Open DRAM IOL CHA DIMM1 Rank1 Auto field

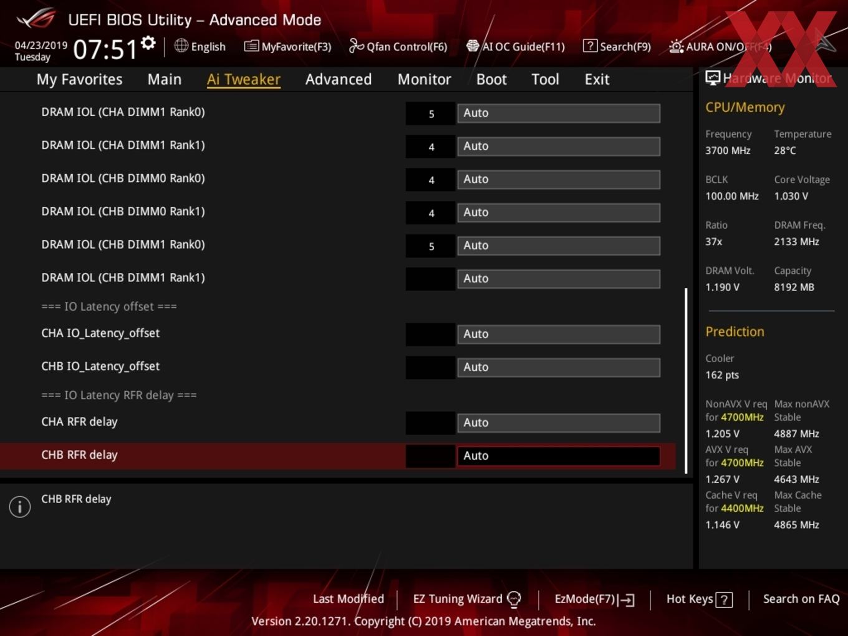[559, 146]
